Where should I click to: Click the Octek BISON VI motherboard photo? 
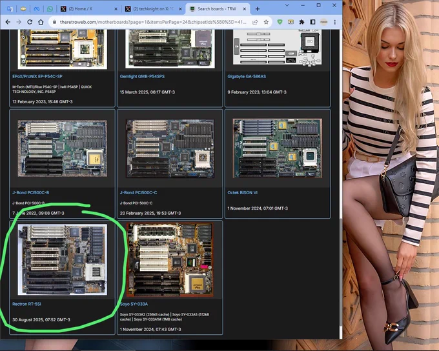pos(278,148)
